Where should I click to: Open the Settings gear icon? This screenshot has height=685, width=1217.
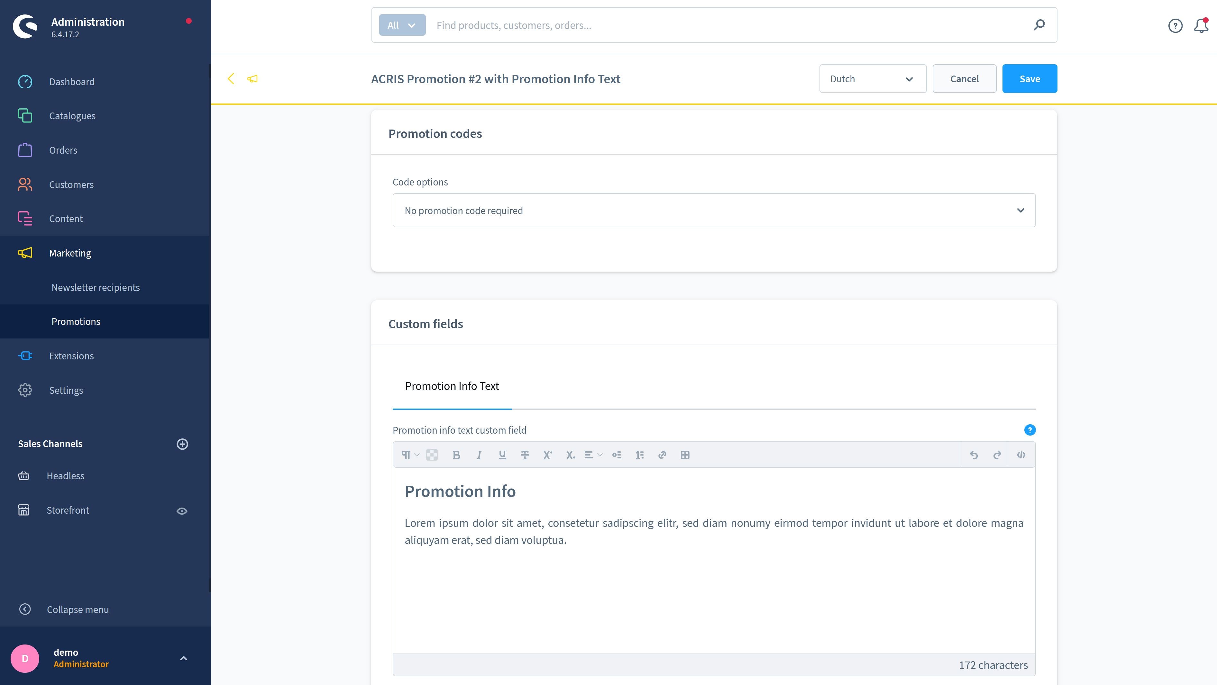(25, 391)
